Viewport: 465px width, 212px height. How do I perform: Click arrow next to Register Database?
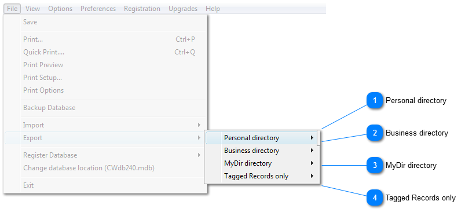tap(199, 155)
